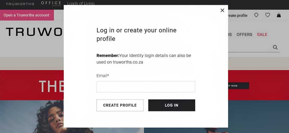Open the OFFERS menu item

244,34
